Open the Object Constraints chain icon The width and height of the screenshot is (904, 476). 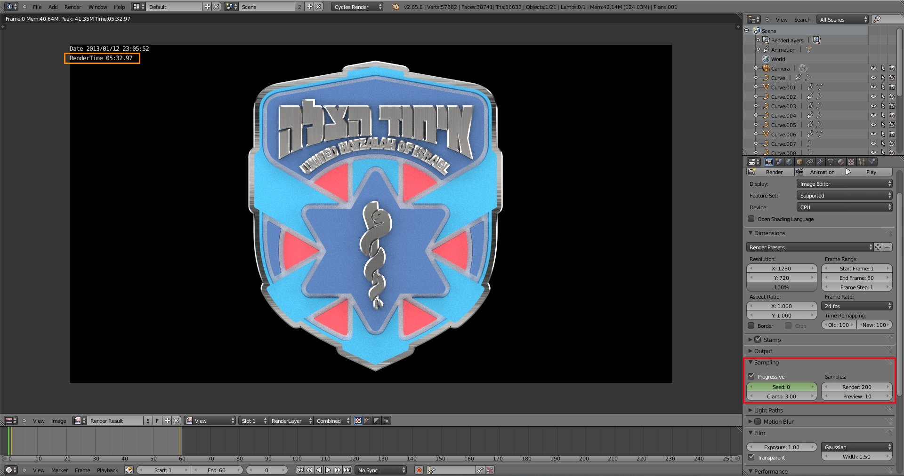click(x=810, y=162)
